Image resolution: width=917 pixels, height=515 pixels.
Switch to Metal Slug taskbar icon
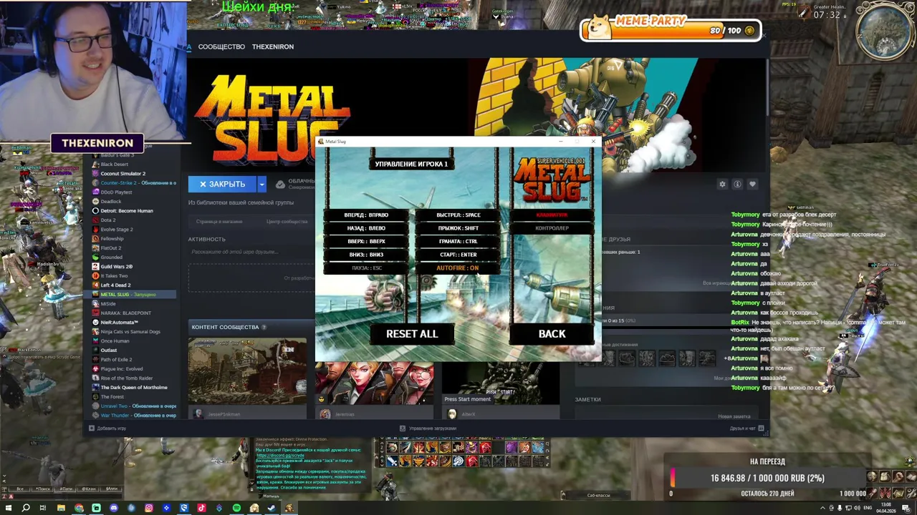point(289,508)
